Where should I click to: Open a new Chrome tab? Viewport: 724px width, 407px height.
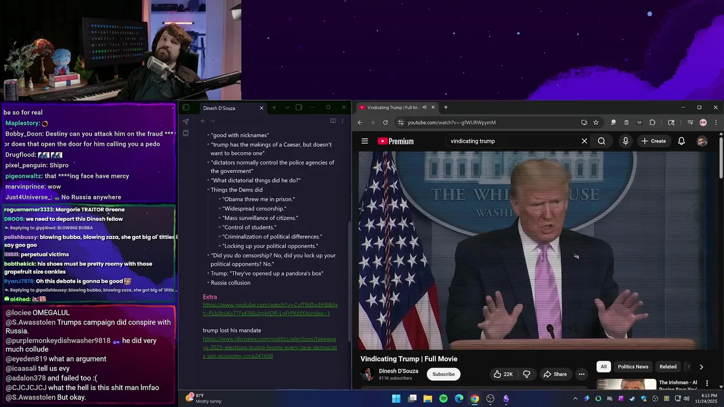[446, 107]
